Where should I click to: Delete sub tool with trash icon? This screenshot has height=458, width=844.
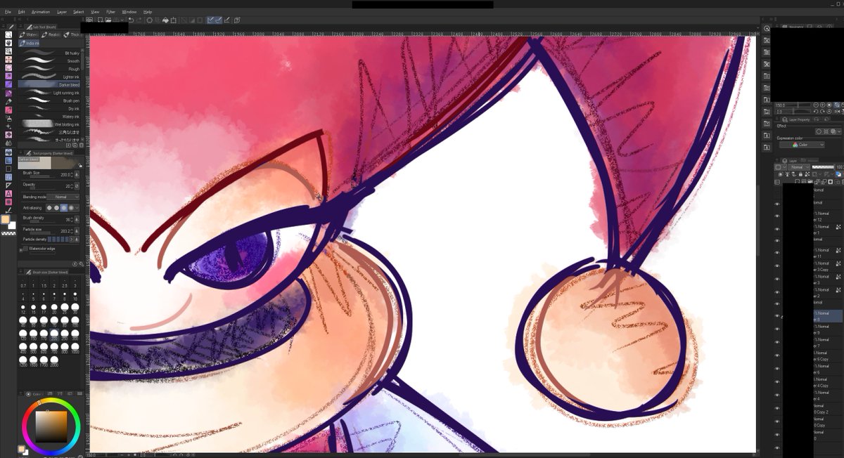coord(82,145)
